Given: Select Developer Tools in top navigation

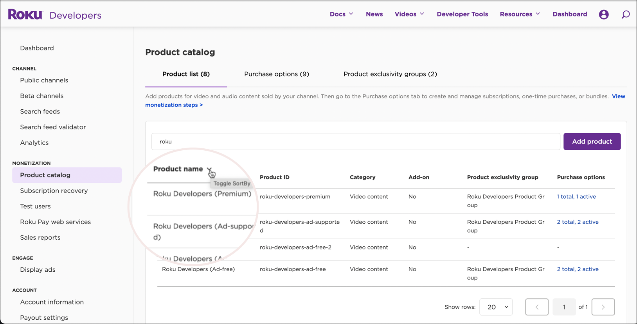Looking at the screenshot, I should point(462,14).
